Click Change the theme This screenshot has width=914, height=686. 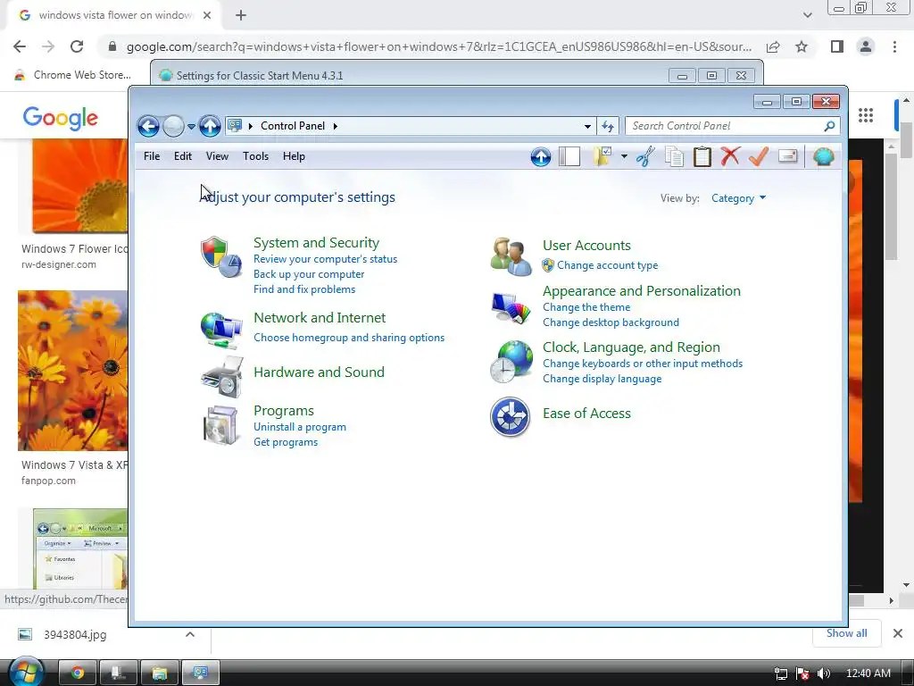point(586,307)
